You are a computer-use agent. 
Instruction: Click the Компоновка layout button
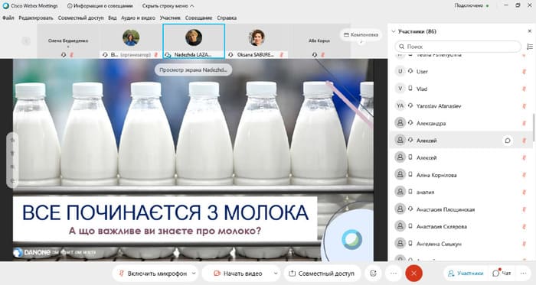pyautogui.click(x=361, y=35)
